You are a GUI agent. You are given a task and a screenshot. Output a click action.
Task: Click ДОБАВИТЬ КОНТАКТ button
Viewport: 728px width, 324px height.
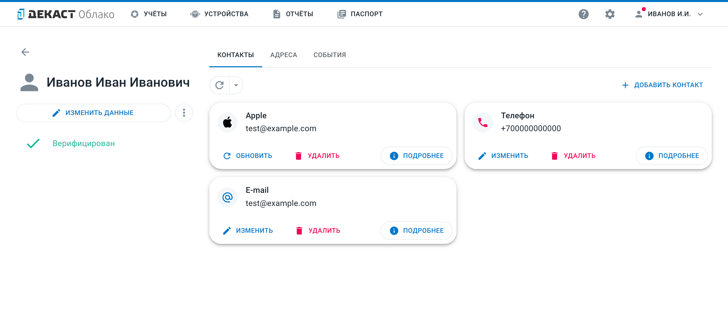(663, 85)
